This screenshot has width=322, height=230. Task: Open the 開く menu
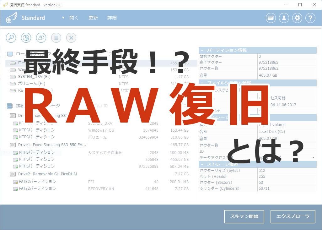(73, 18)
